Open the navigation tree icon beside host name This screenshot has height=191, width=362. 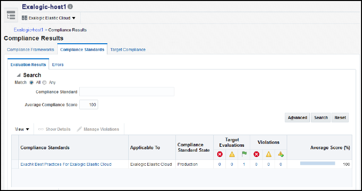pos(11,15)
